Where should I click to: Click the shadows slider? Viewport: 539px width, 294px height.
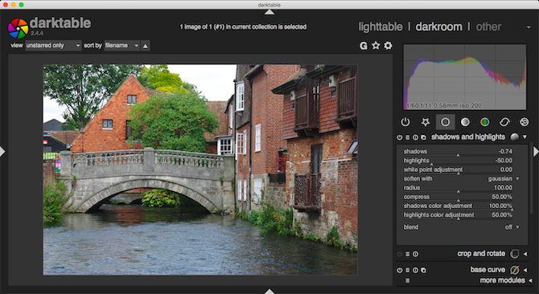pos(458,152)
